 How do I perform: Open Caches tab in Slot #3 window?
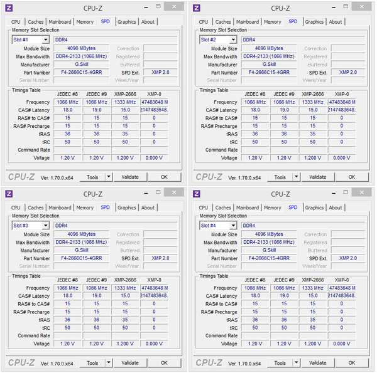tap(36, 208)
